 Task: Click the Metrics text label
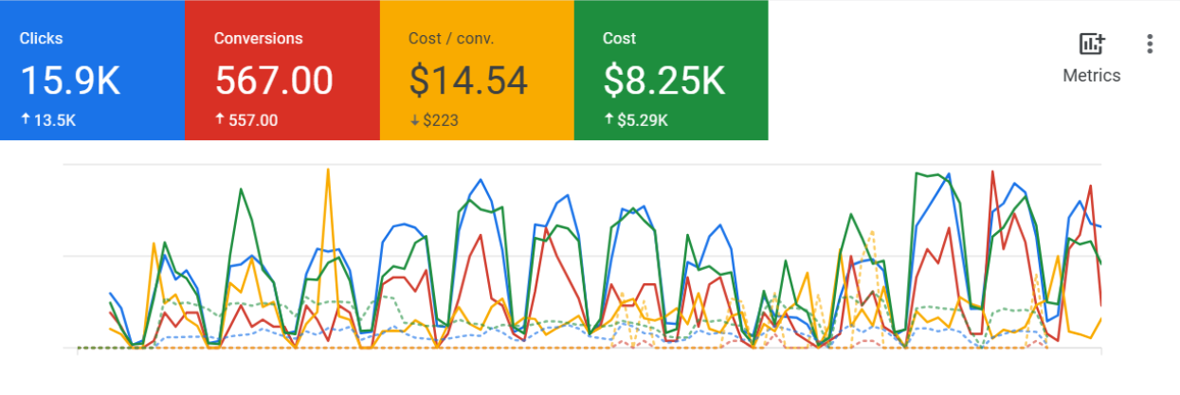1092,76
